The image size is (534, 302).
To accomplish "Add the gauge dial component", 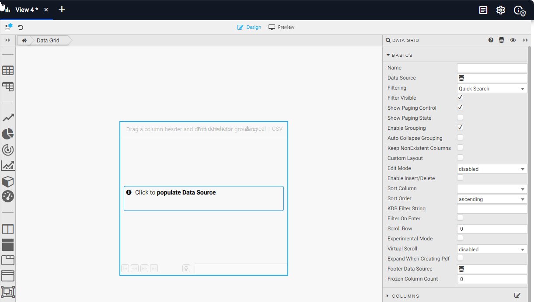I will pyautogui.click(x=8, y=196).
